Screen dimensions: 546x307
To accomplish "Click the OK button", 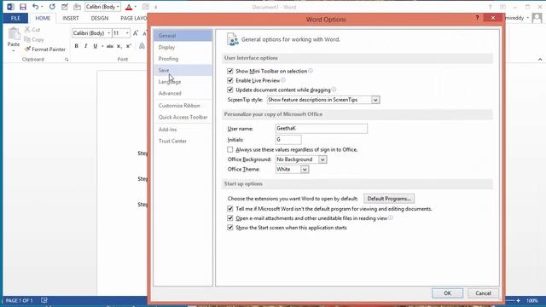I will coord(447,293).
